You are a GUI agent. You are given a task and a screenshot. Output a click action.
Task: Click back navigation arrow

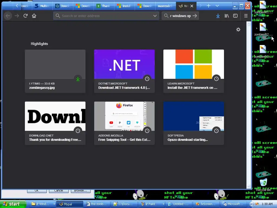pos(8,16)
